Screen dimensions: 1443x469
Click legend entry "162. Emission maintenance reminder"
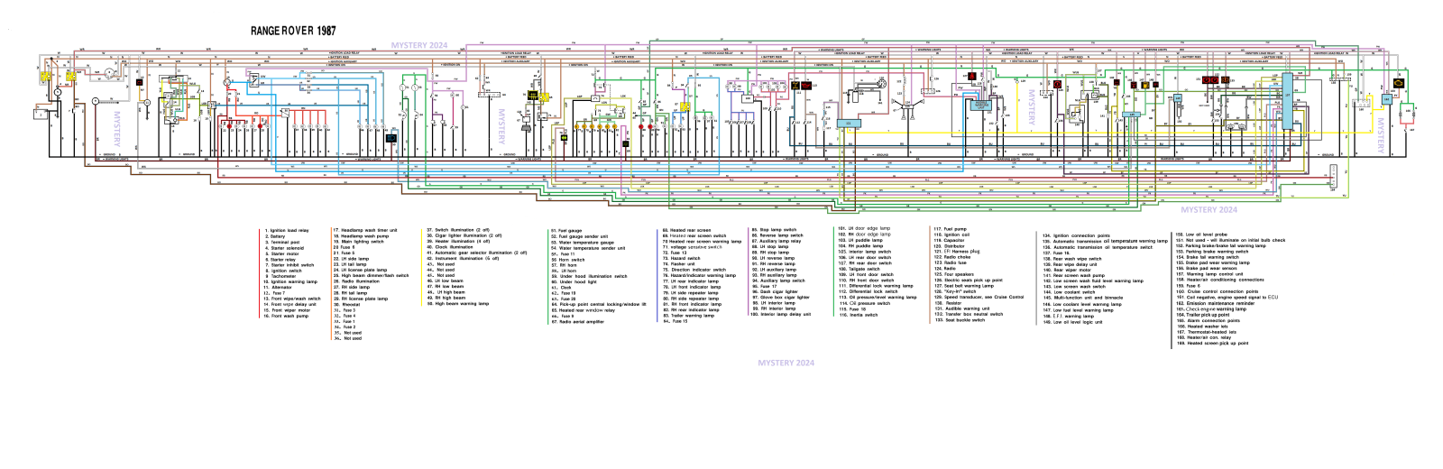tap(1215, 303)
